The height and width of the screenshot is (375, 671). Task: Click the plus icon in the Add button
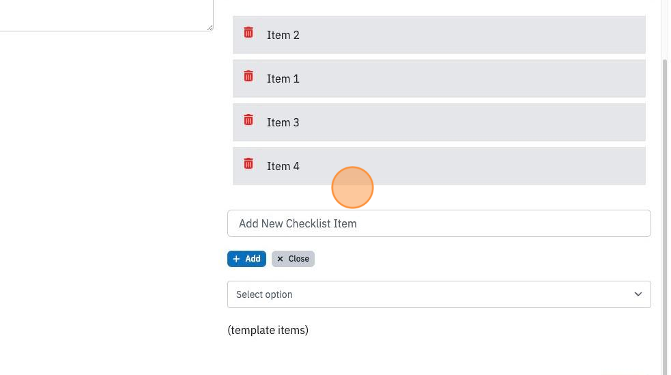click(236, 259)
